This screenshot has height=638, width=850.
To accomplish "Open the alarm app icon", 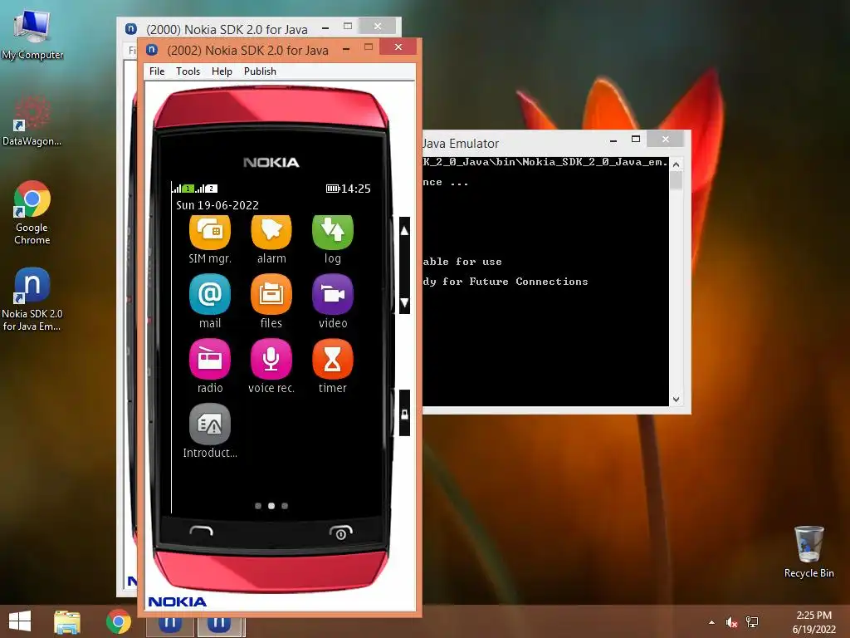I will tap(271, 232).
